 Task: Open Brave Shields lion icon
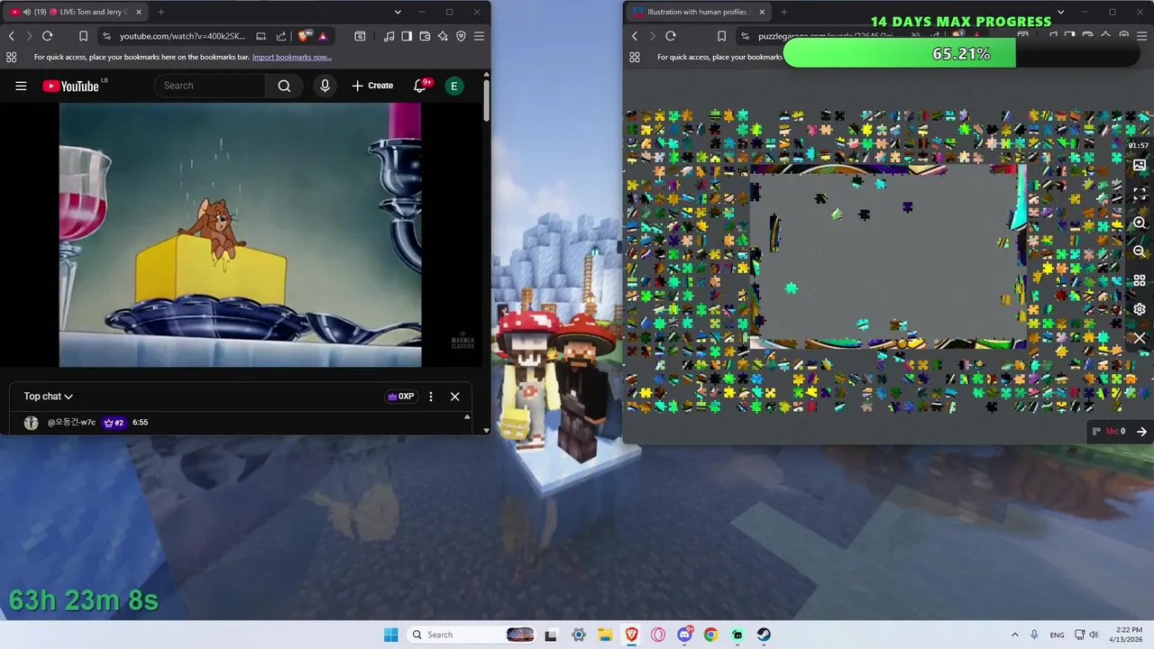304,36
